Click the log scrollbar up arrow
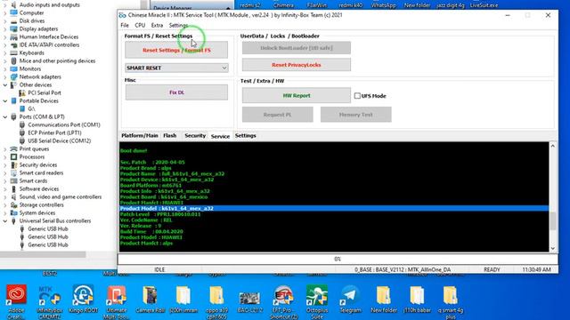 [553, 146]
